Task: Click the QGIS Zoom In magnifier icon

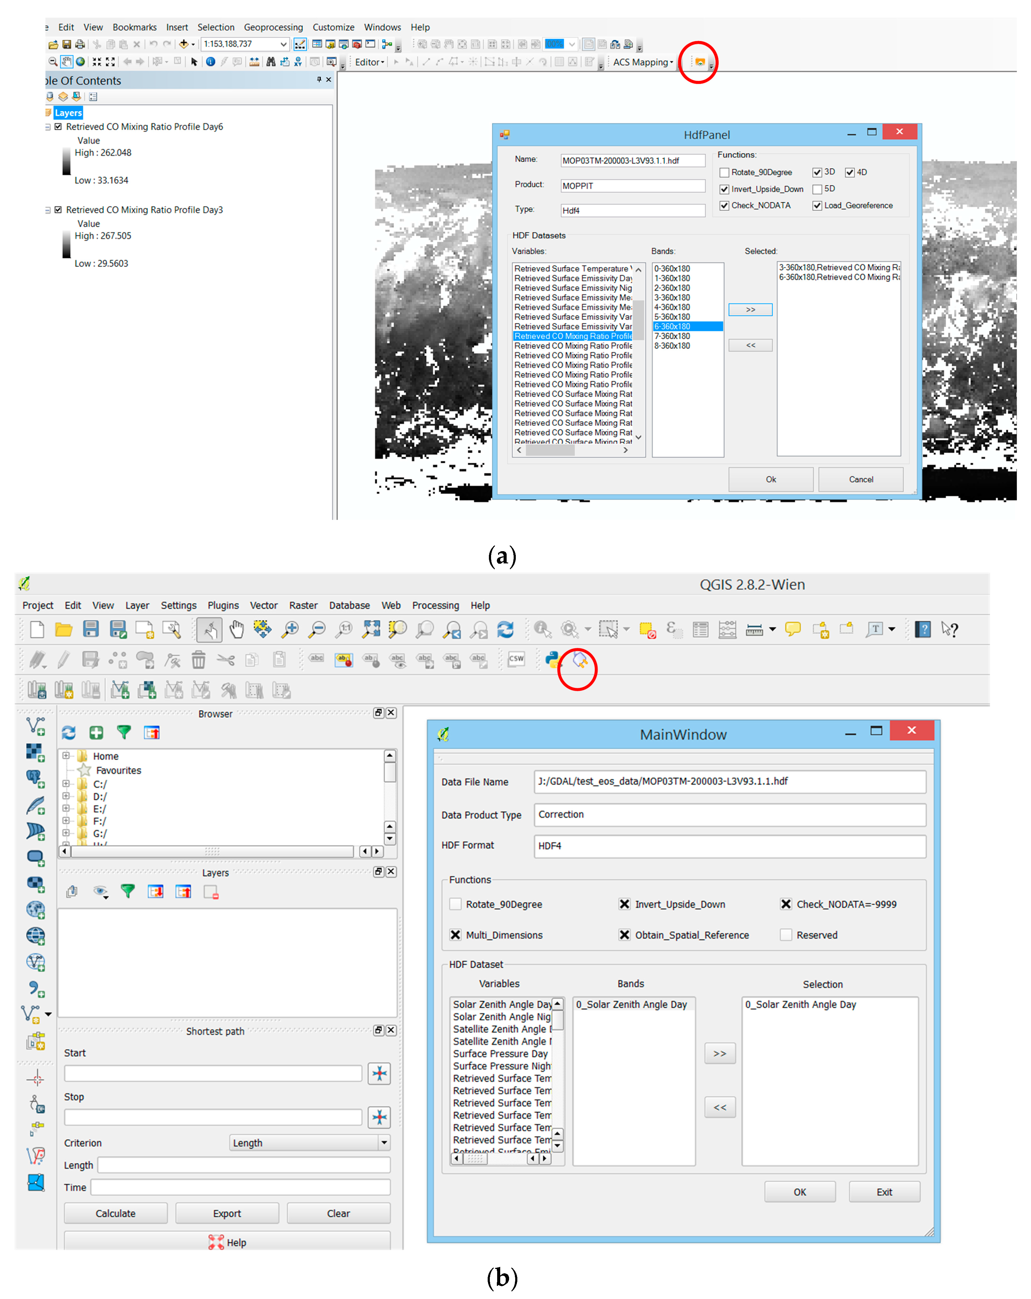Action: pyautogui.click(x=290, y=629)
